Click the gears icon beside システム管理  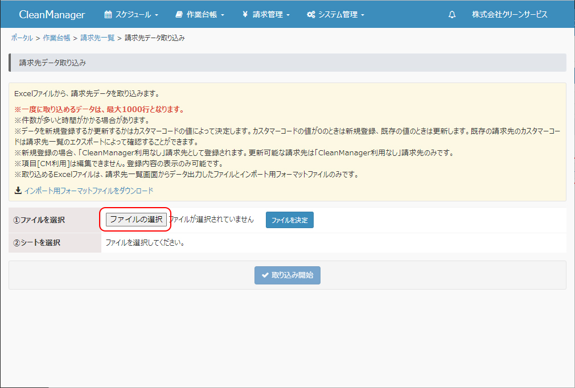(311, 14)
